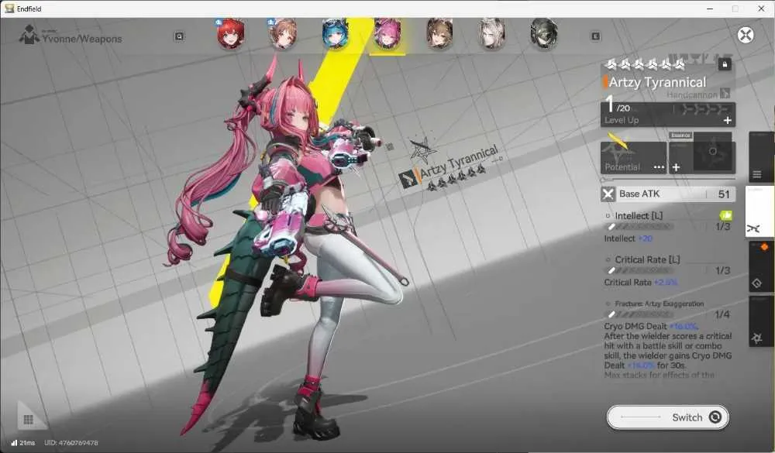Click the Endfield window title bar icon
The image size is (775, 453).
pos(9,9)
